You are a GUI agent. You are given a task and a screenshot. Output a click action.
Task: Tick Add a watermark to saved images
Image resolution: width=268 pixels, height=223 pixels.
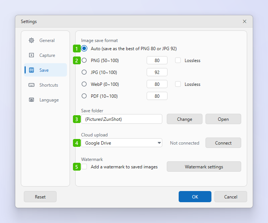pos(84,167)
